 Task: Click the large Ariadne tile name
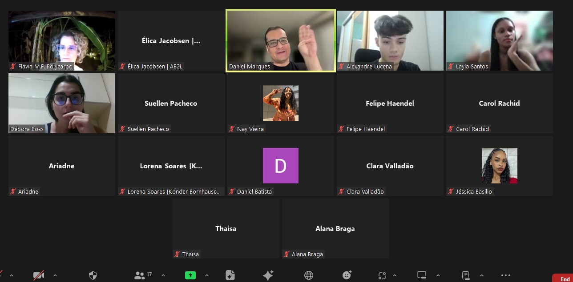click(61, 166)
